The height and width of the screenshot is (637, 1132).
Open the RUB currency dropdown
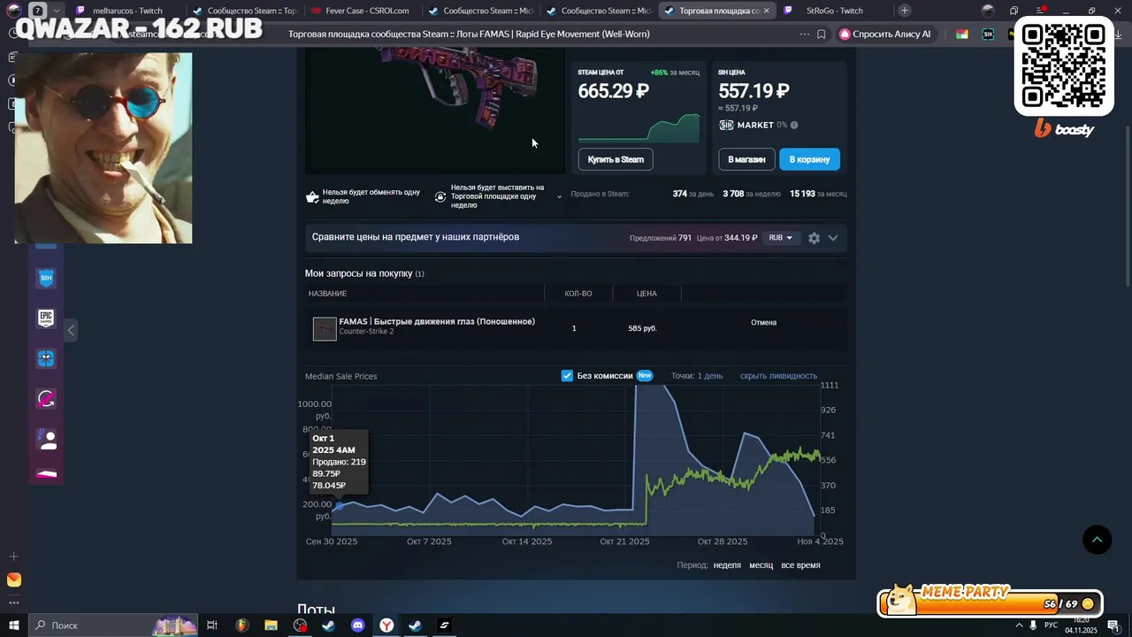point(780,238)
